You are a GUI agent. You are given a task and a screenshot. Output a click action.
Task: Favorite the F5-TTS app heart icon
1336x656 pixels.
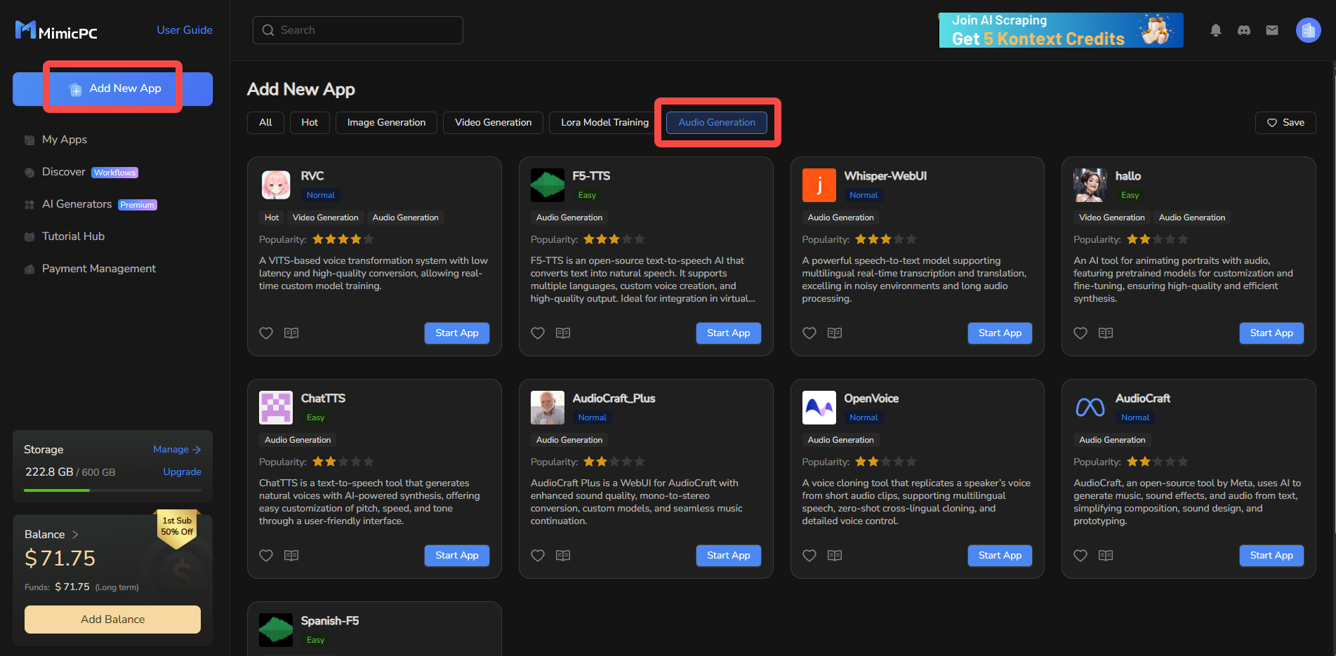tap(538, 333)
